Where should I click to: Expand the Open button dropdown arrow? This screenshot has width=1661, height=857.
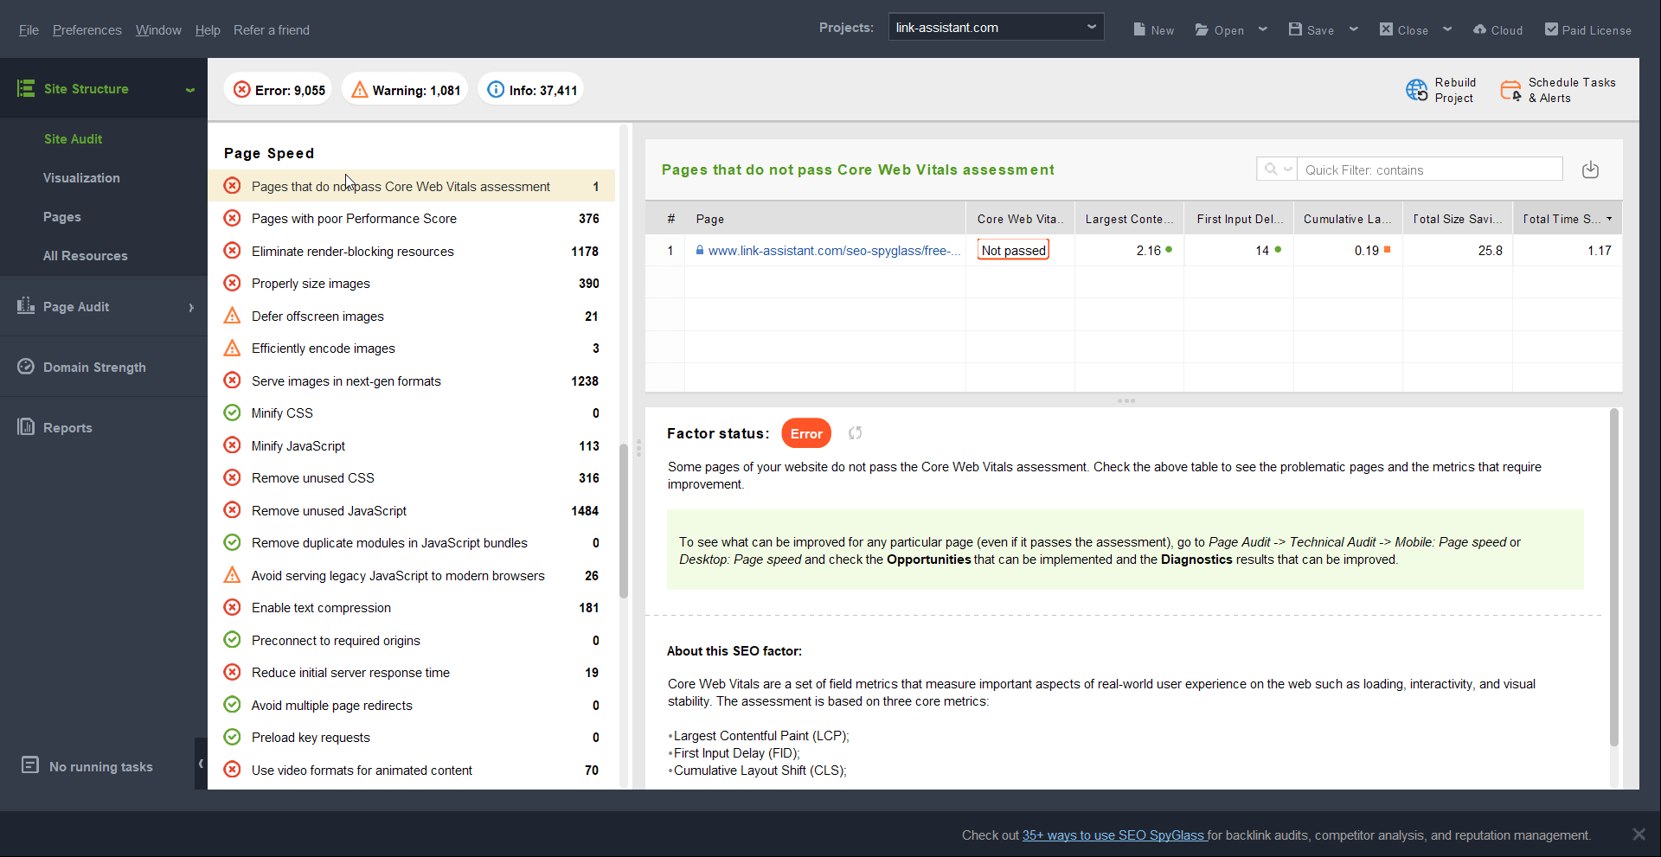[1263, 29]
